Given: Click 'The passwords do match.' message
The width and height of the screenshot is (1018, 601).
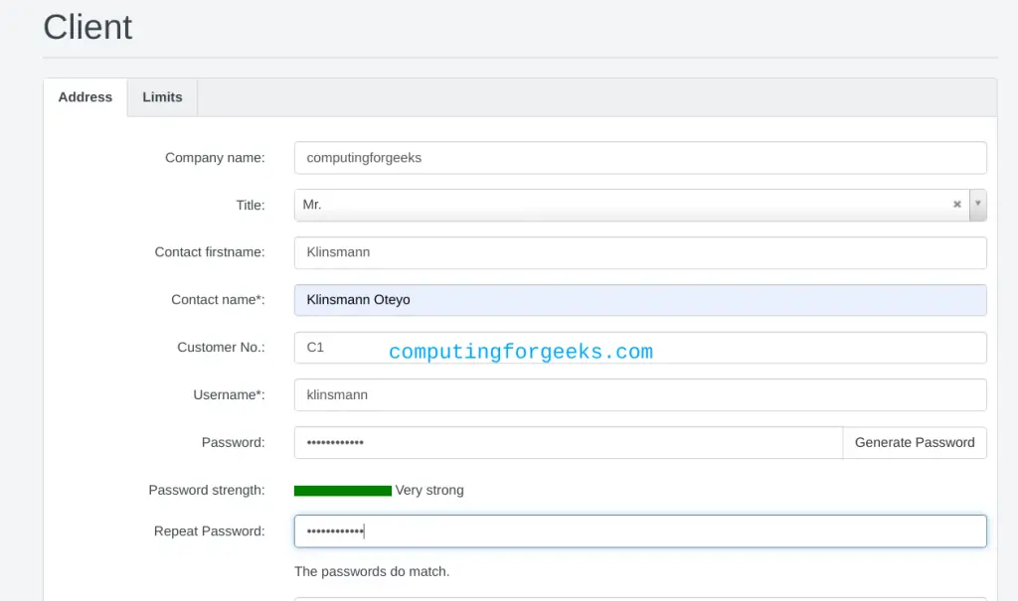Looking at the screenshot, I should click(x=372, y=572).
